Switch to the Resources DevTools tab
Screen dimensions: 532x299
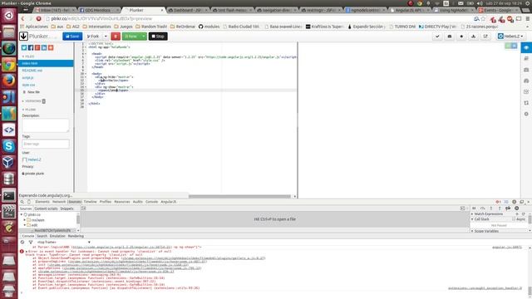click(x=122, y=202)
